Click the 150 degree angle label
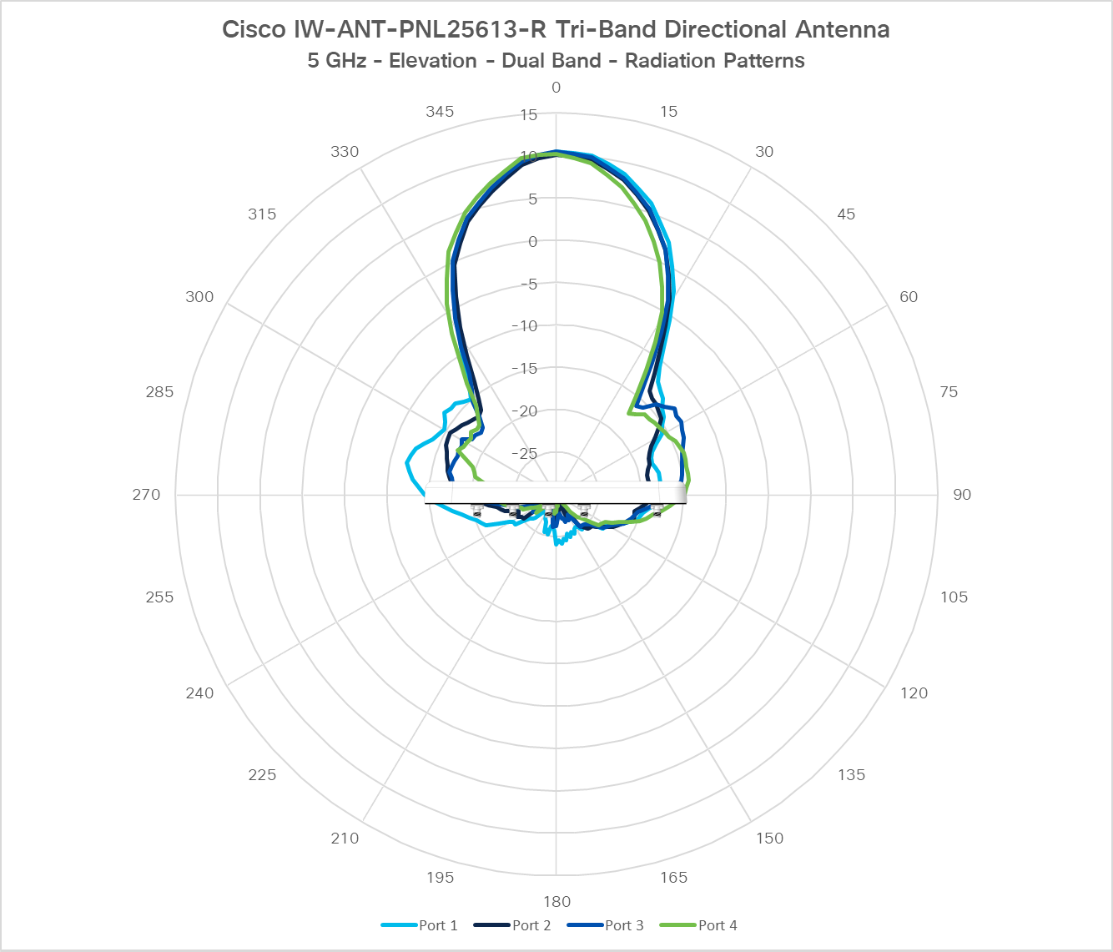This screenshot has height=952, width=1113. 770,839
